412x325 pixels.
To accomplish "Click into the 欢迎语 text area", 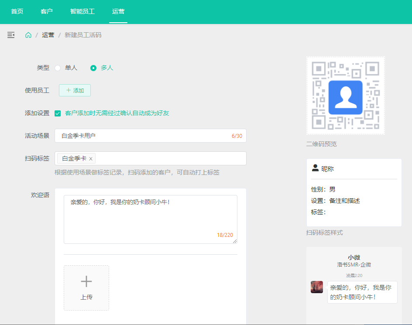I will pyautogui.click(x=151, y=219).
